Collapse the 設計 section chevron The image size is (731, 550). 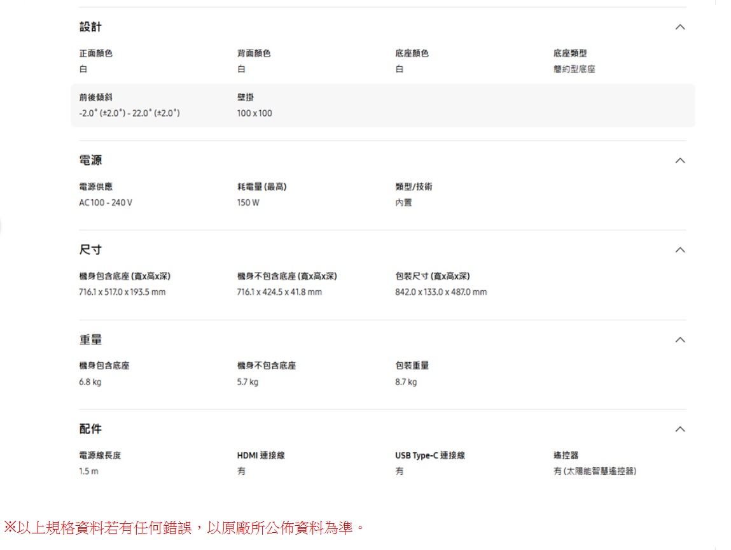pyautogui.click(x=679, y=27)
